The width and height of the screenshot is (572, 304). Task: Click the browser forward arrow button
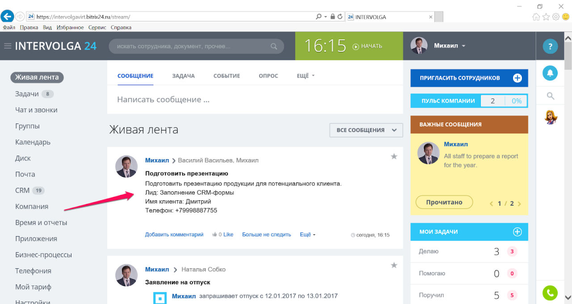(x=20, y=17)
